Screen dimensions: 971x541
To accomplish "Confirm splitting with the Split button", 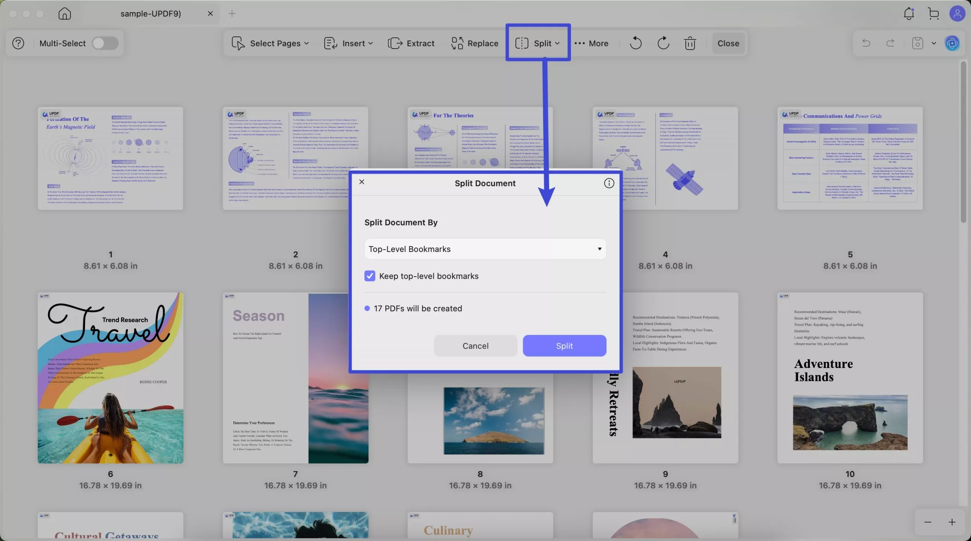I will coord(564,346).
